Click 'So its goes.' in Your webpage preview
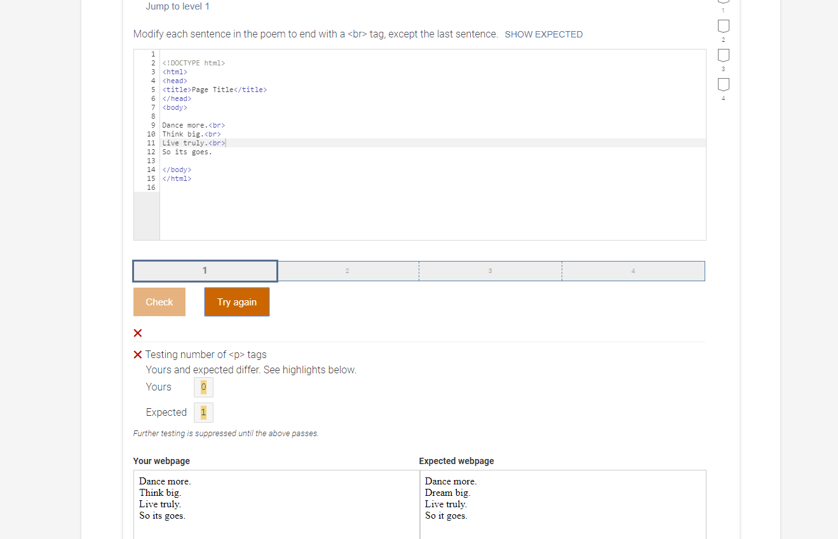This screenshot has height=539, width=838. 162,516
